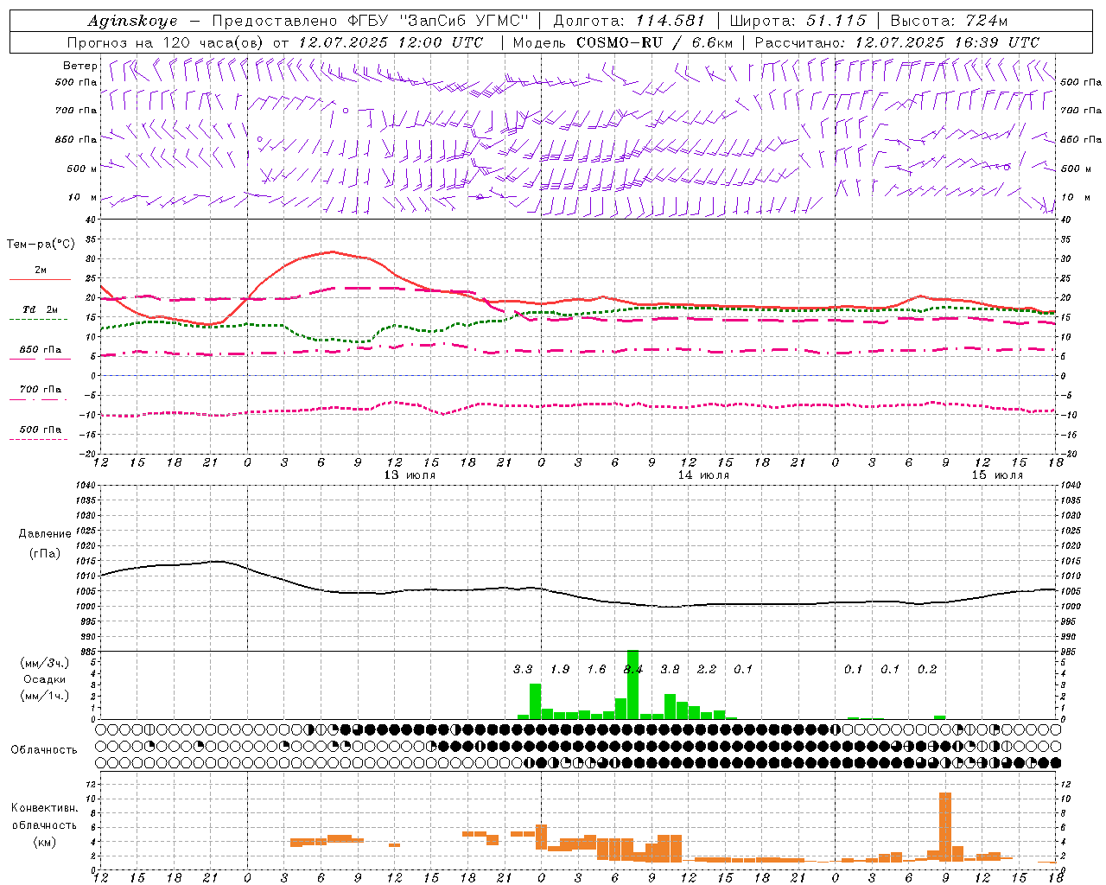Click the "Td 2м" dew point legend
Screen dimensions: 1106x885
pyautogui.click(x=40, y=309)
